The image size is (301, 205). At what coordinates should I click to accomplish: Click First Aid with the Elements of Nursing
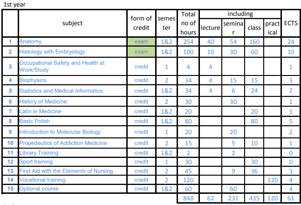(x=66, y=171)
